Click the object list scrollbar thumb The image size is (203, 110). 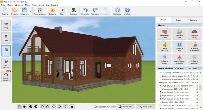(x=200, y=88)
